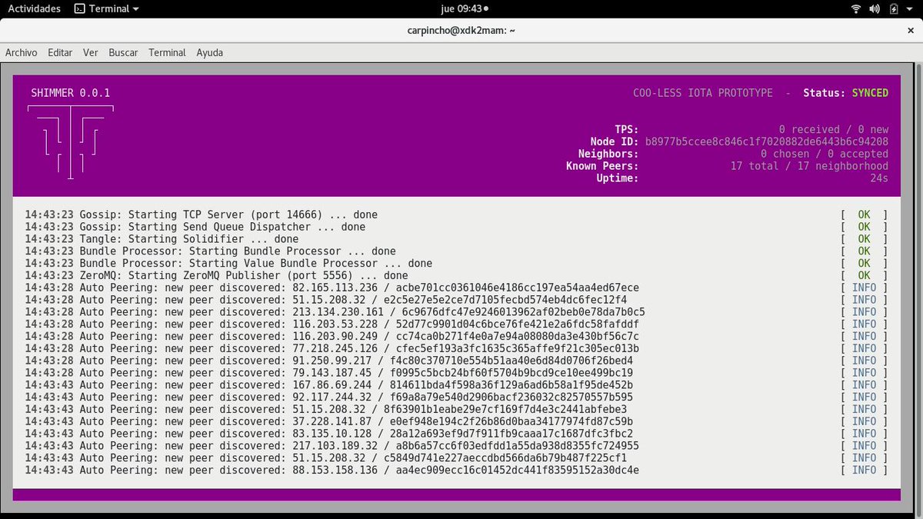Click the Uptime value 24s
Image resolution: width=923 pixels, height=519 pixels.
pos(879,178)
